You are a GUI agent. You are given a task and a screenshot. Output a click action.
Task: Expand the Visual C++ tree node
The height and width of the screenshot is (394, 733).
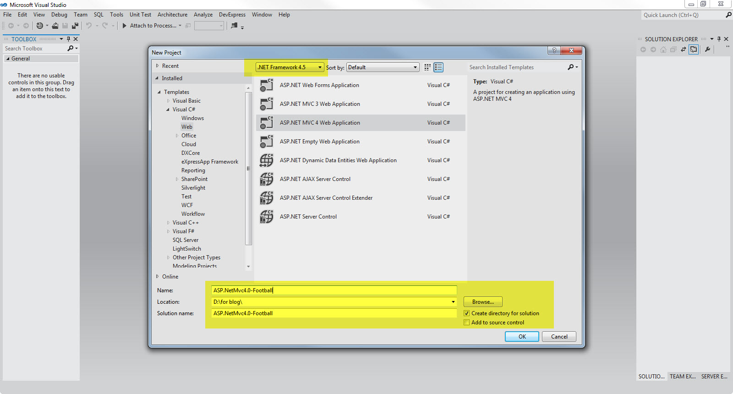click(168, 223)
